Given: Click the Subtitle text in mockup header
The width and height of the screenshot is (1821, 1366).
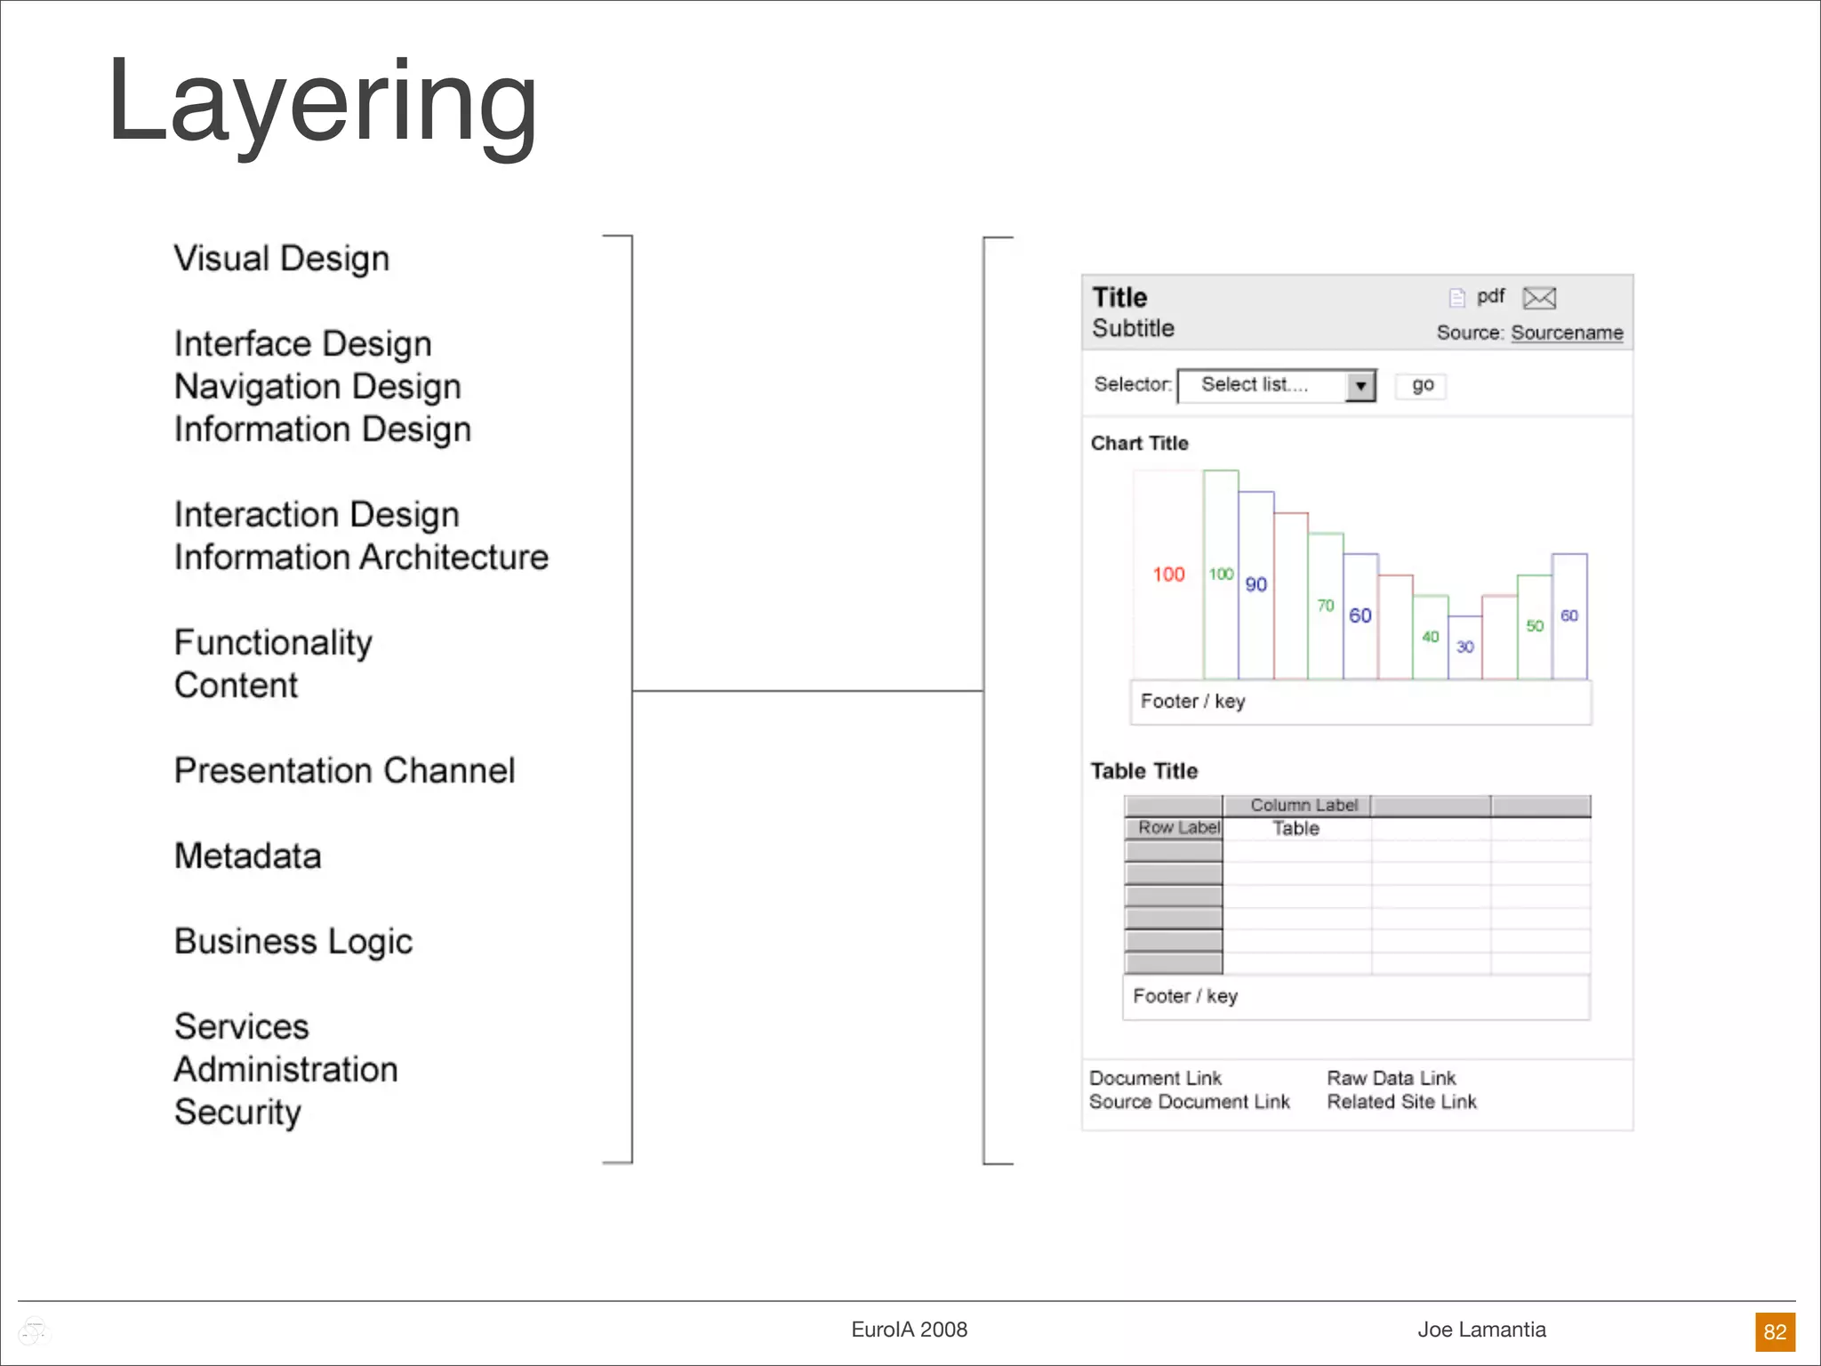Looking at the screenshot, I should tap(1133, 328).
